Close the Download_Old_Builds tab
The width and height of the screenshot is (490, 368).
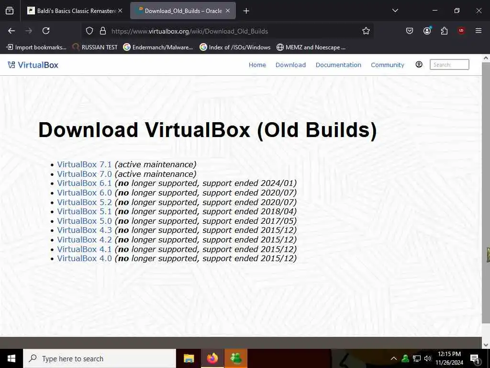228,11
